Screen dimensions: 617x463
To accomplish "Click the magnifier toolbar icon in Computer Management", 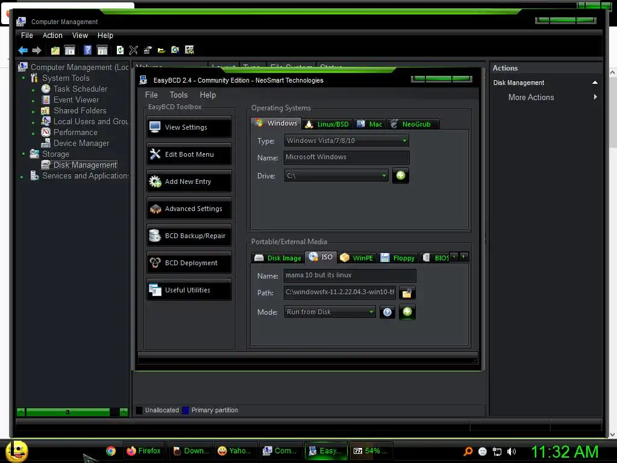I will click(x=175, y=50).
